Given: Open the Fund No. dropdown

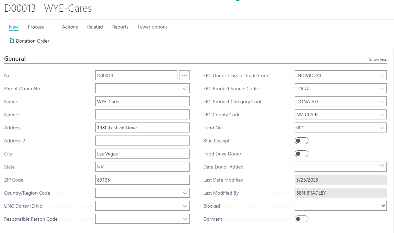Looking at the screenshot, I should [382, 128].
